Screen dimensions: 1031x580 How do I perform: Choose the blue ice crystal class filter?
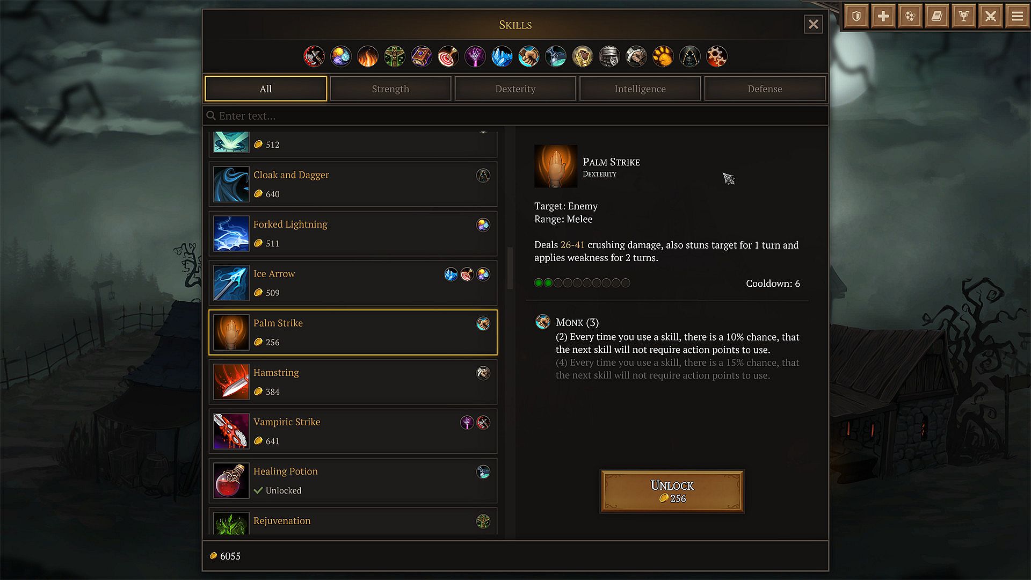[502, 56]
